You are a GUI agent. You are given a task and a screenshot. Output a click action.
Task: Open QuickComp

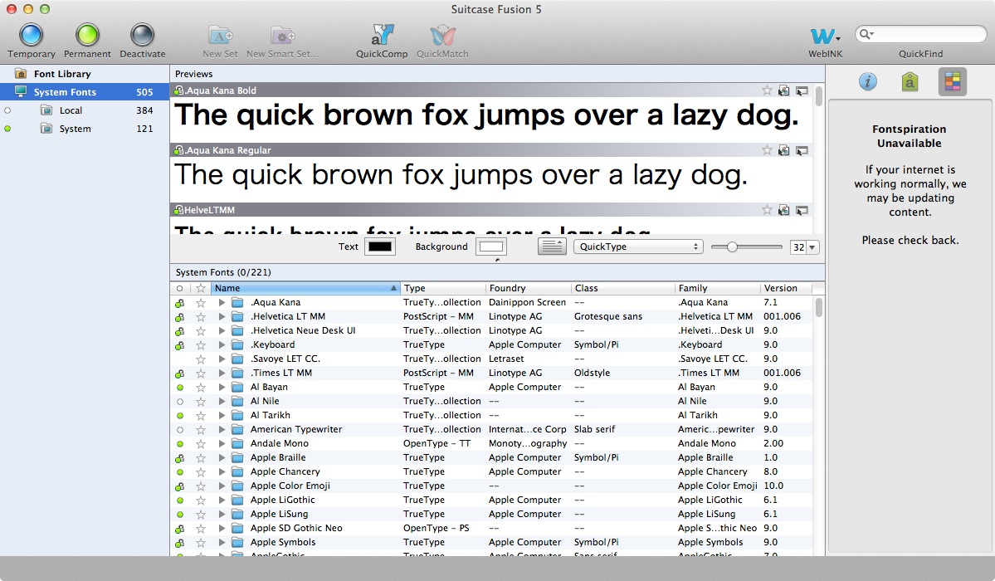(382, 41)
